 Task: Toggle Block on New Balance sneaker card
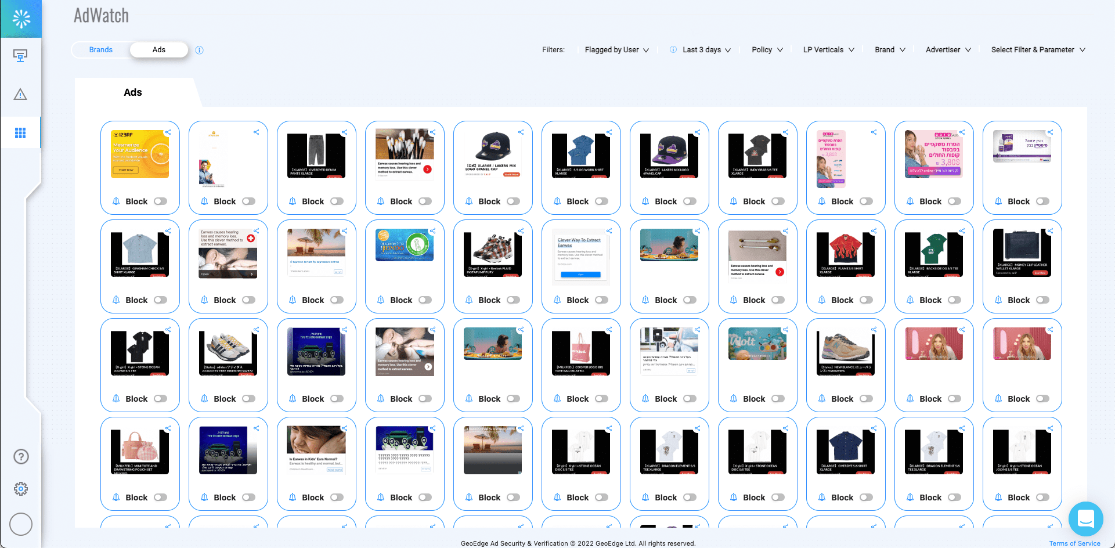(867, 399)
